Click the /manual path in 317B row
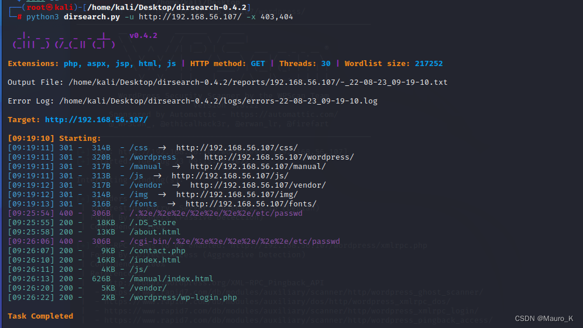This screenshot has height=328, width=583. click(x=145, y=167)
